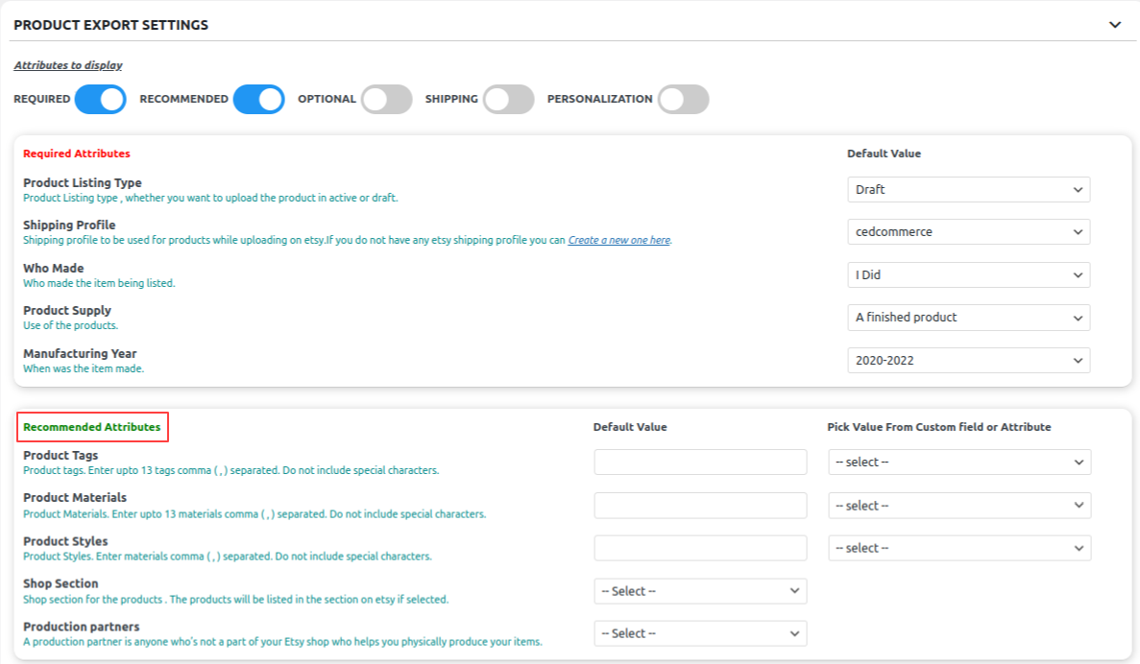Screen dimensions: 1140x664
Task: Open the Shipping Profile dropdown
Action: click(968, 231)
